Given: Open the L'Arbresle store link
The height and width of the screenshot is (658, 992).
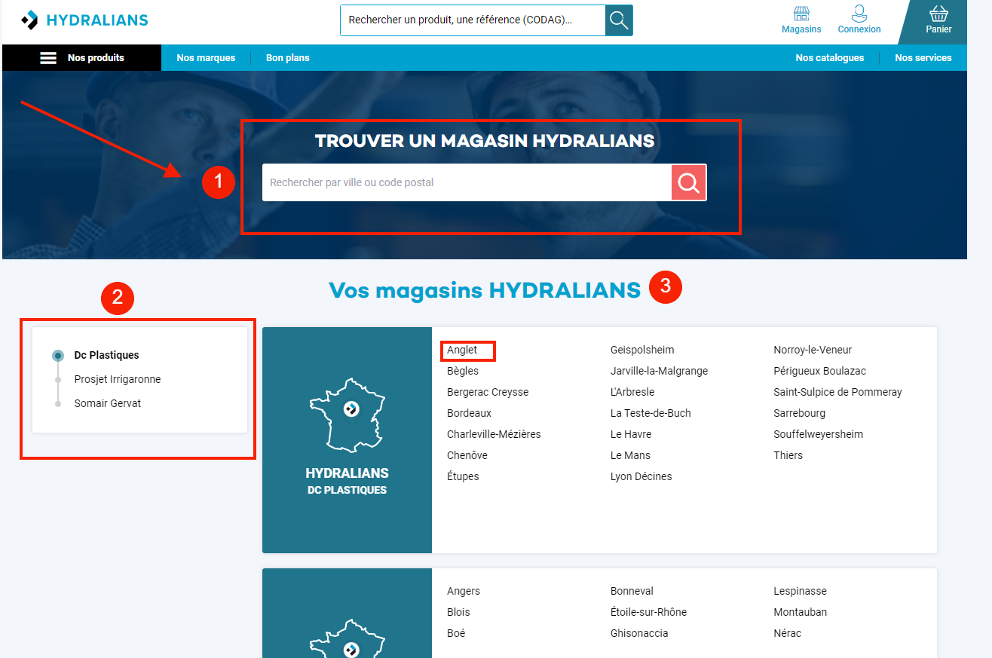Looking at the screenshot, I should click(x=632, y=392).
